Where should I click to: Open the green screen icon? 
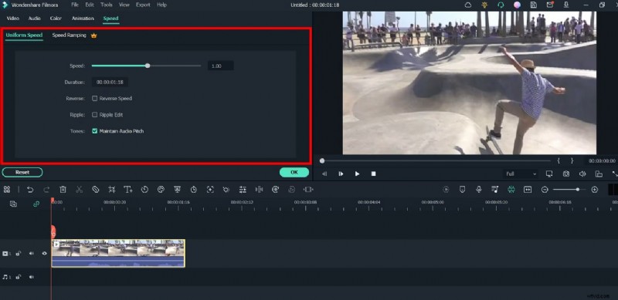click(178, 190)
